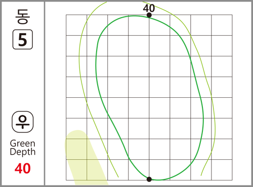
Task: Click the 40 label above the green
Action: tap(149, 8)
